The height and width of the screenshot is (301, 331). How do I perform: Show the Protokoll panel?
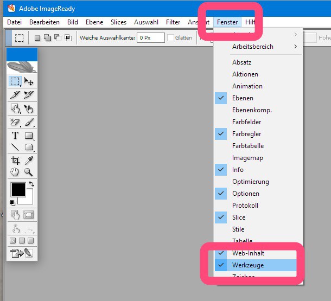pos(245,206)
